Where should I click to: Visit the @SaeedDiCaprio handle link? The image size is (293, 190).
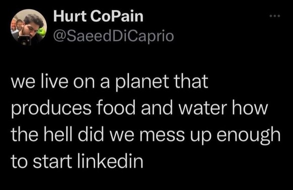point(114,36)
